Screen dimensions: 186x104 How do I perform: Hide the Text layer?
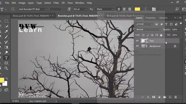[x=137, y=41]
